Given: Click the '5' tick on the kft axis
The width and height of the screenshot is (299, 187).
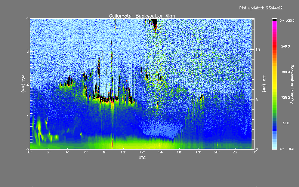Looking at the screenshot, I should [x=257, y=100].
